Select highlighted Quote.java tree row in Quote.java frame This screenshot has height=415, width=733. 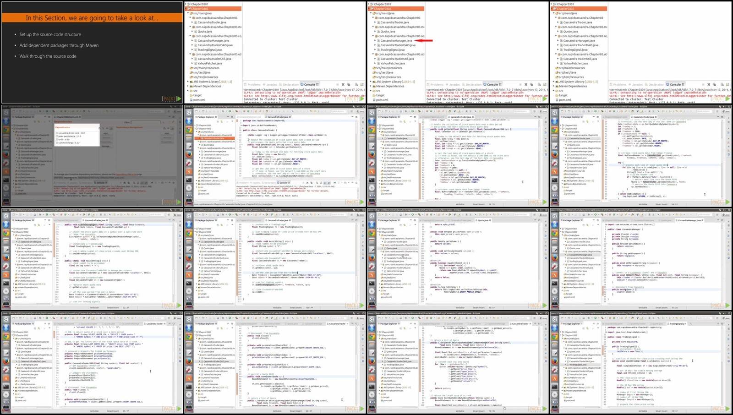coord(399,248)
